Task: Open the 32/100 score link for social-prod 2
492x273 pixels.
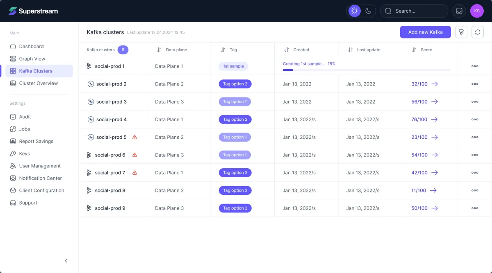Action: click(x=419, y=84)
